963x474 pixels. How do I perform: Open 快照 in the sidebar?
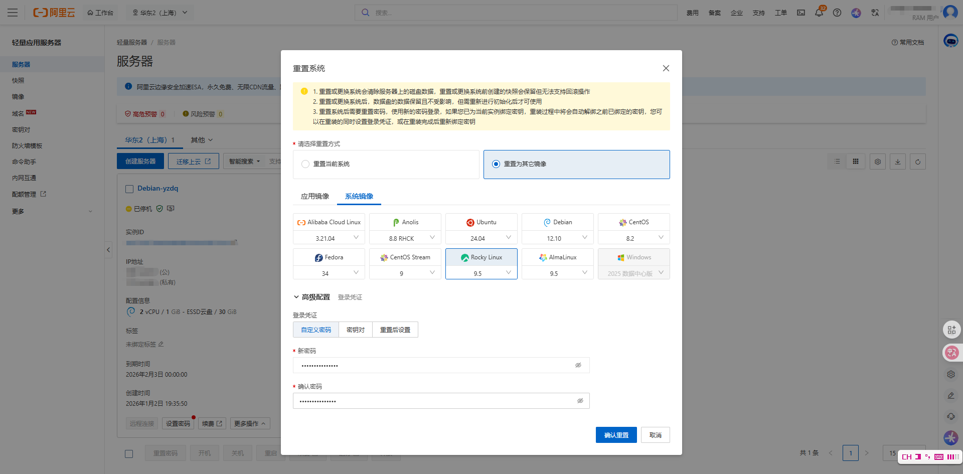click(x=18, y=80)
